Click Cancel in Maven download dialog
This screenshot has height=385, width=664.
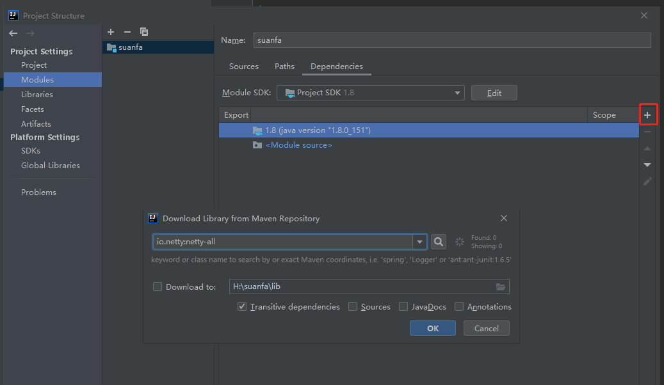tap(487, 328)
